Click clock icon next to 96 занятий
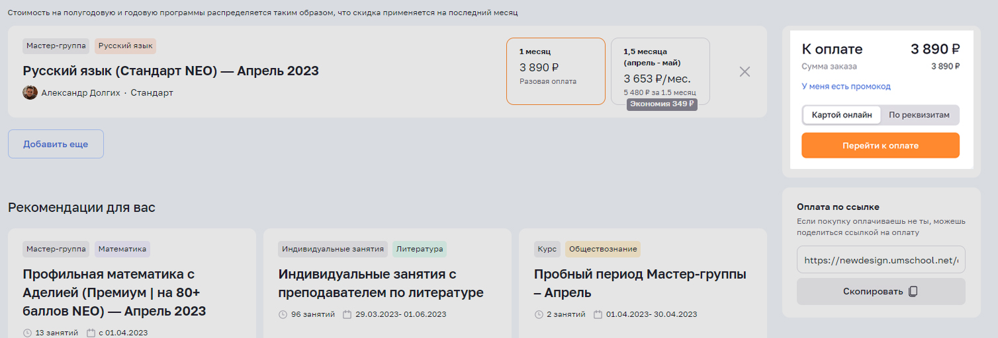Image resolution: width=998 pixels, height=338 pixels. tap(283, 314)
